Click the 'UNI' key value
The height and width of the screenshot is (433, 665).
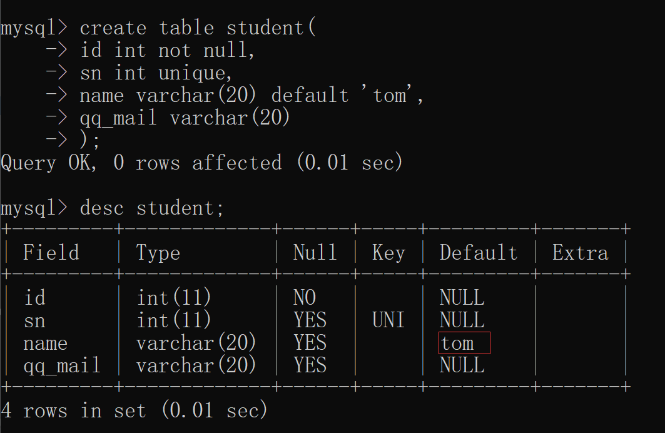(388, 320)
